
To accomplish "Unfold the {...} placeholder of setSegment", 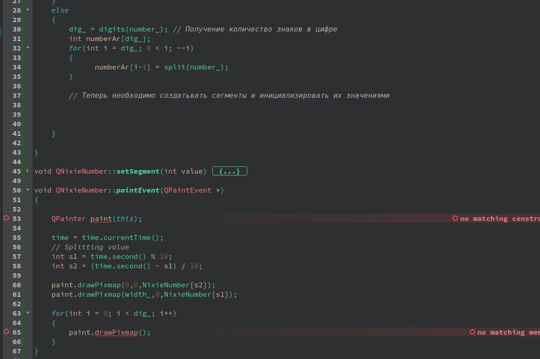I will click(x=230, y=171).
